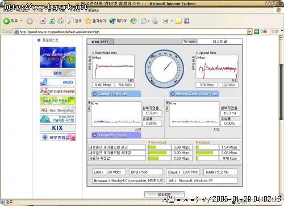Click the scrollbar up arrow
Image resolution: width=284 pixels, height=206 pixels.
click(281, 38)
